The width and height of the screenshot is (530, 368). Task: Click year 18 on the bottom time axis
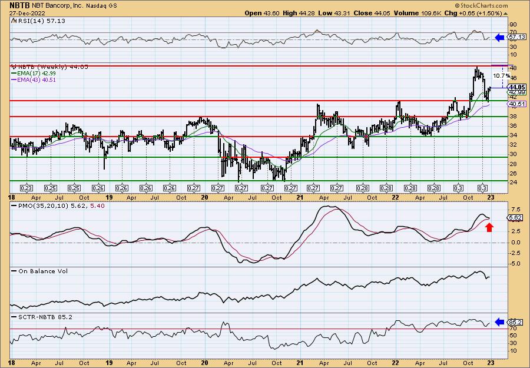click(13, 363)
